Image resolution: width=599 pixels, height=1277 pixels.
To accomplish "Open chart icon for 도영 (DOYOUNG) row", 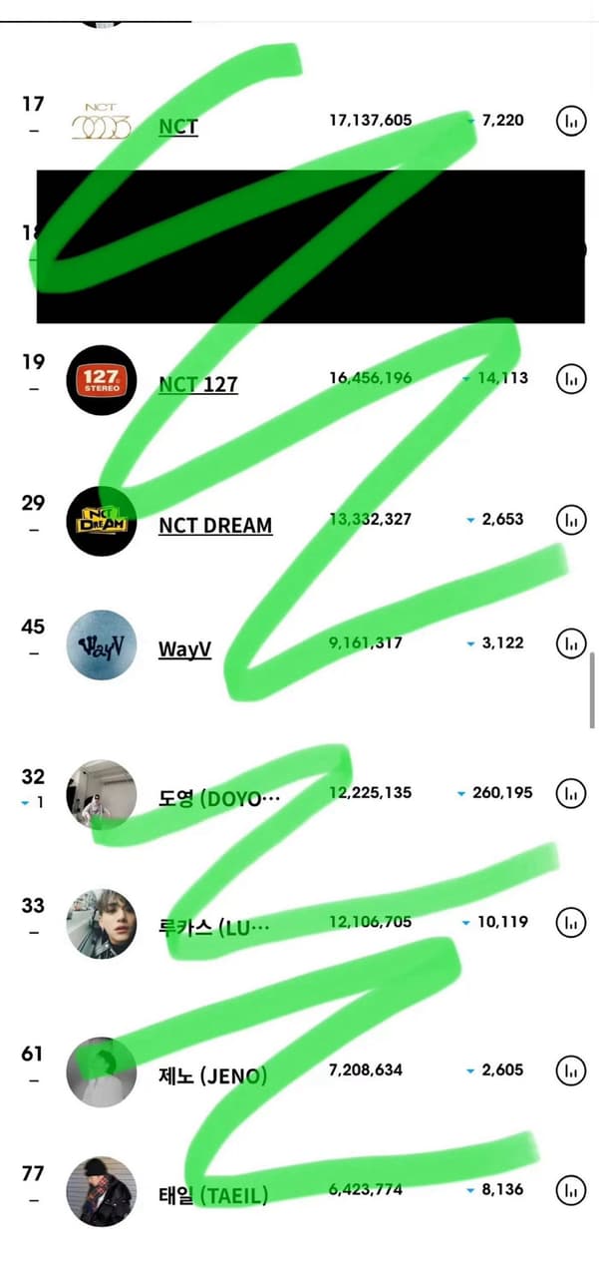I will [571, 794].
